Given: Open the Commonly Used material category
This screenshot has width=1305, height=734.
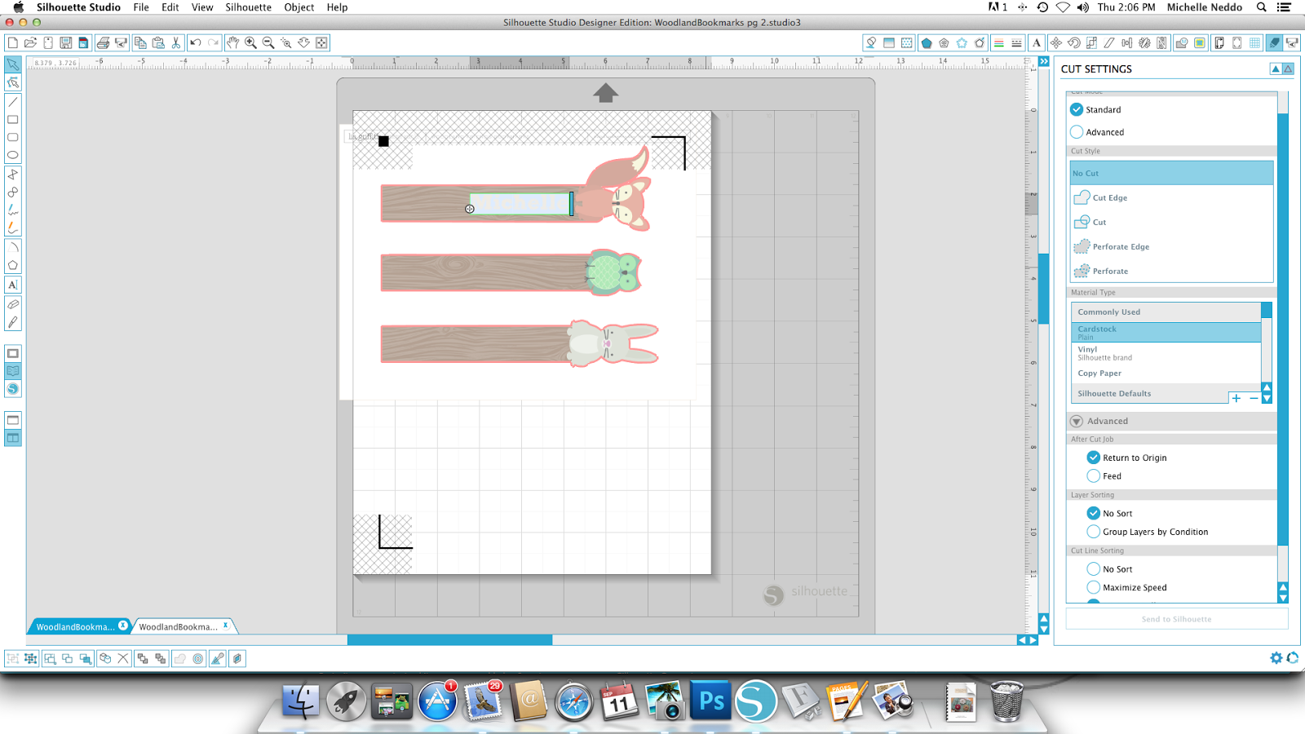Looking at the screenshot, I should point(1109,312).
